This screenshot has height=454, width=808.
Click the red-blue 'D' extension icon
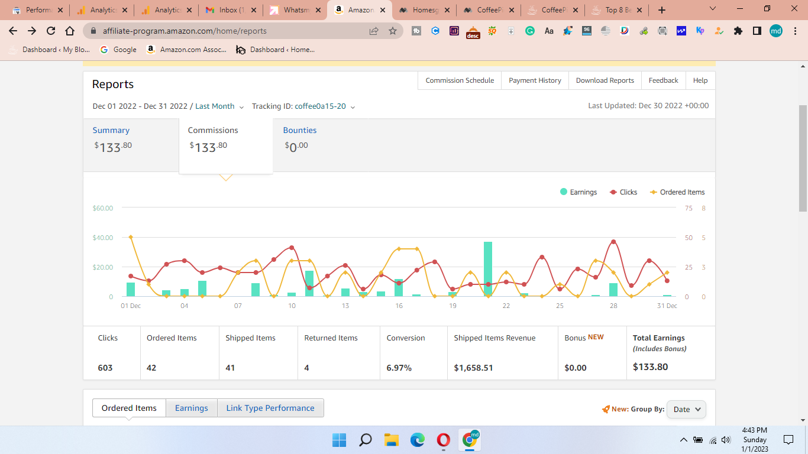click(x=625, y=31)
